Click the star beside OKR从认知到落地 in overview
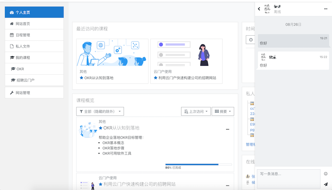The height and width of the screenshot is (190, 332). click(101, 128)
